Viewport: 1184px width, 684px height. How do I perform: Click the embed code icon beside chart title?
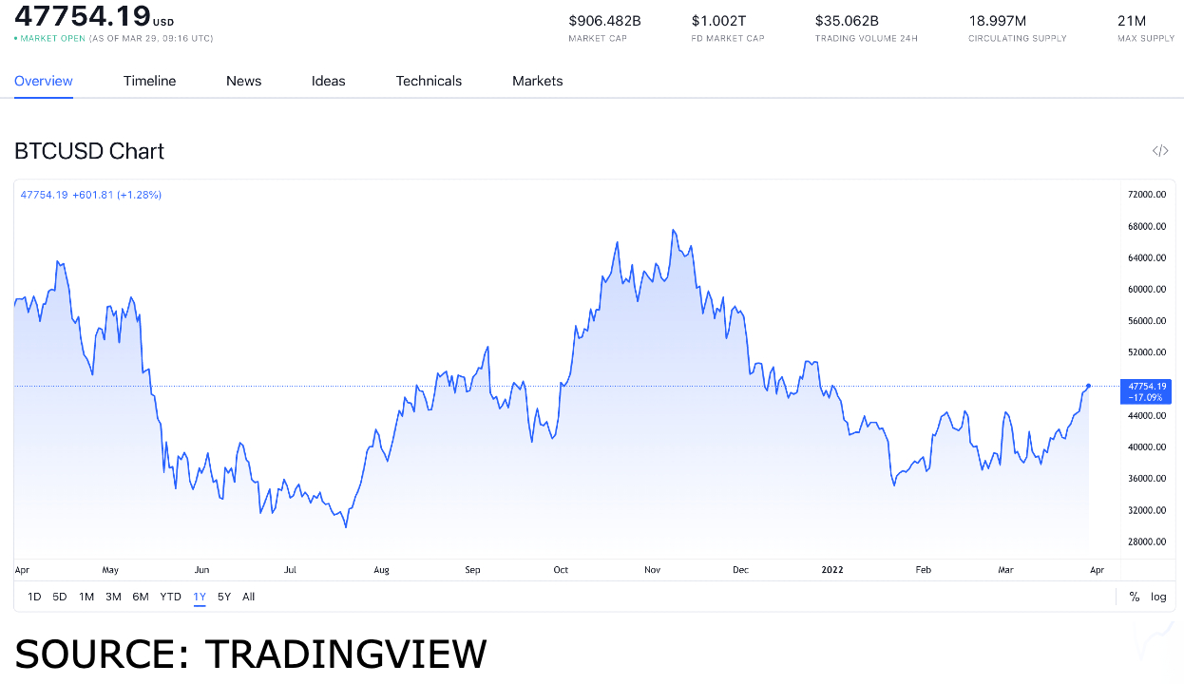1159,151
